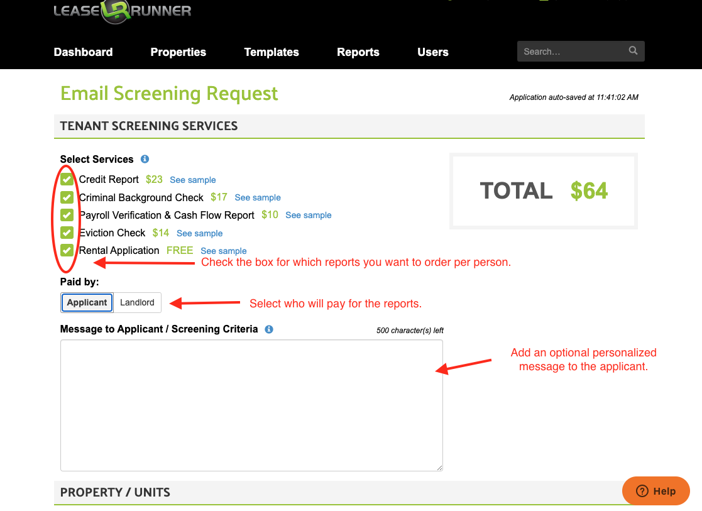Click the '$14' Eviction Check price
This screenshot has height=511, width=702.
point(161,233)
